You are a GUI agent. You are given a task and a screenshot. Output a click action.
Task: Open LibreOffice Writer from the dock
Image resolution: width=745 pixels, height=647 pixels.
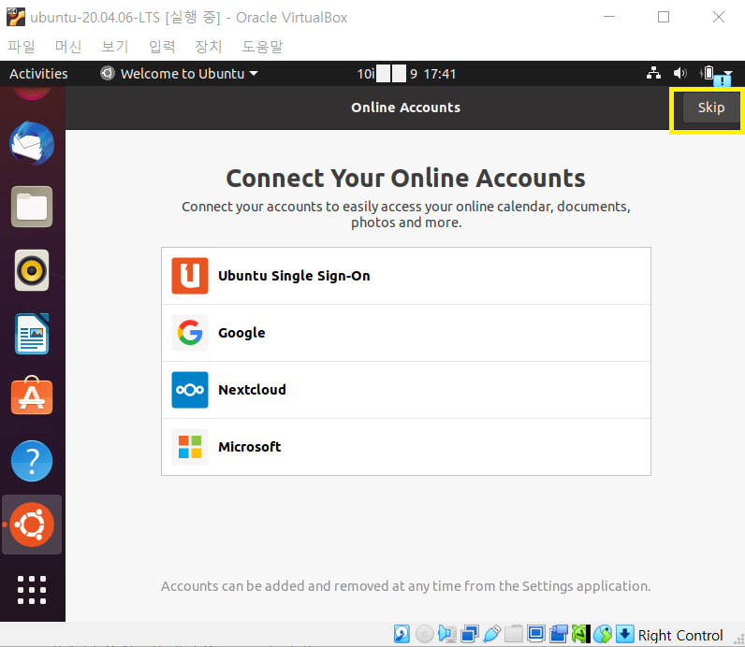[x=32, y=334]
